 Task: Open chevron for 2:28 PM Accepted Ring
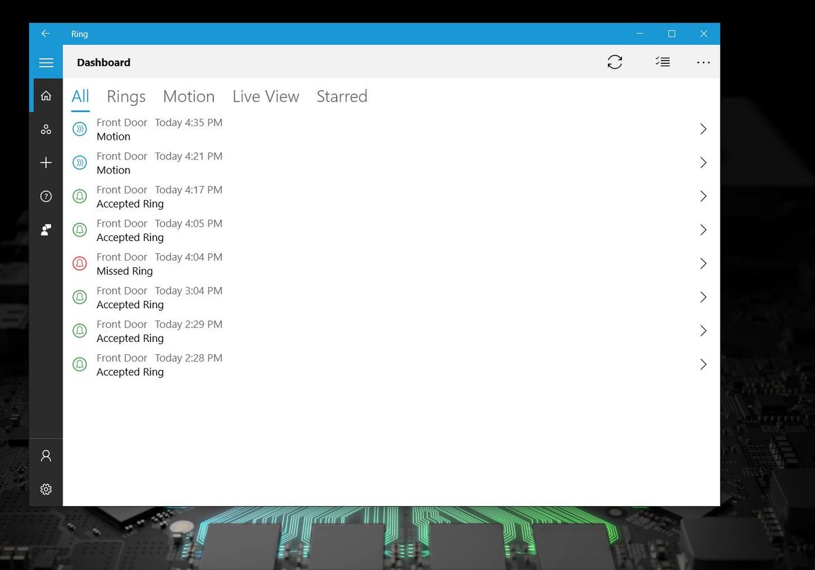[x=704, y=364]
